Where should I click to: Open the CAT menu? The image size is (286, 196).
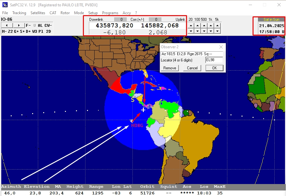[53, 13]
